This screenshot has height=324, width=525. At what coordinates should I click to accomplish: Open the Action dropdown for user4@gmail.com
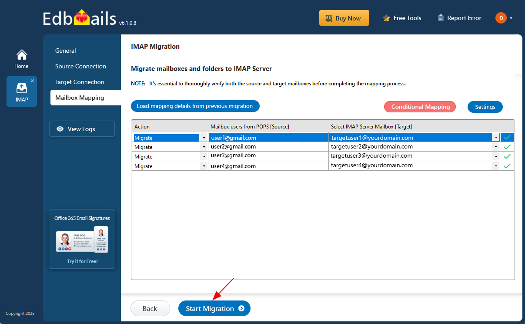pos(204,166)
